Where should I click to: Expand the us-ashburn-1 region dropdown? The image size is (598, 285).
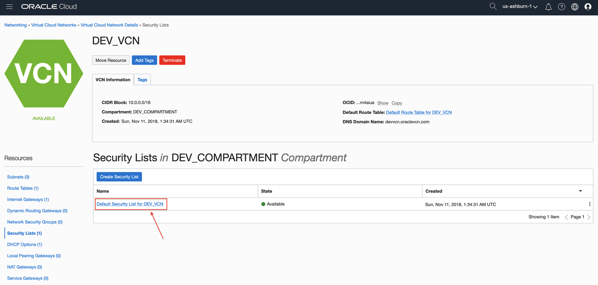pyautogui.click(x=520, y=7)
